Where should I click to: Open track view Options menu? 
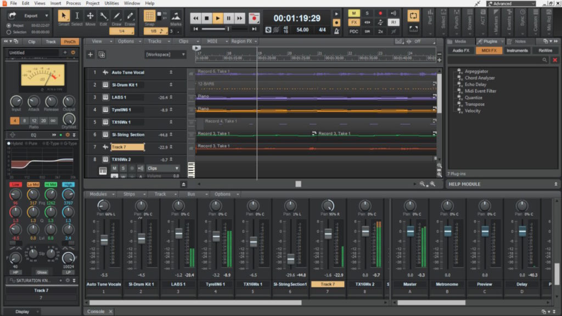pos(128,41)
